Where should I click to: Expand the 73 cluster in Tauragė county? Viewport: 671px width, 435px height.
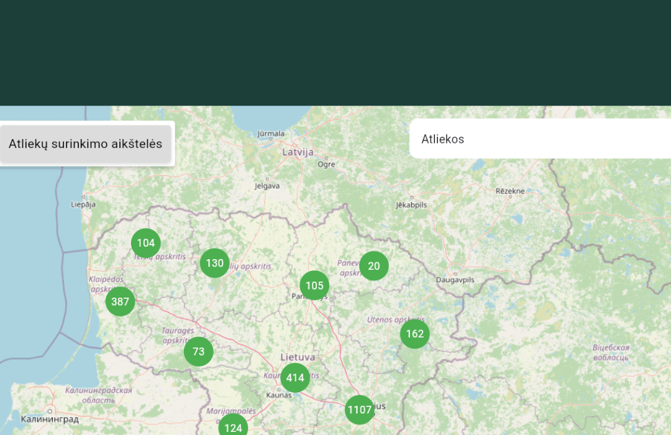199,352
